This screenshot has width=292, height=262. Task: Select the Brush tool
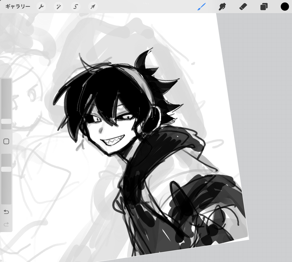click(x=201, y=7)
